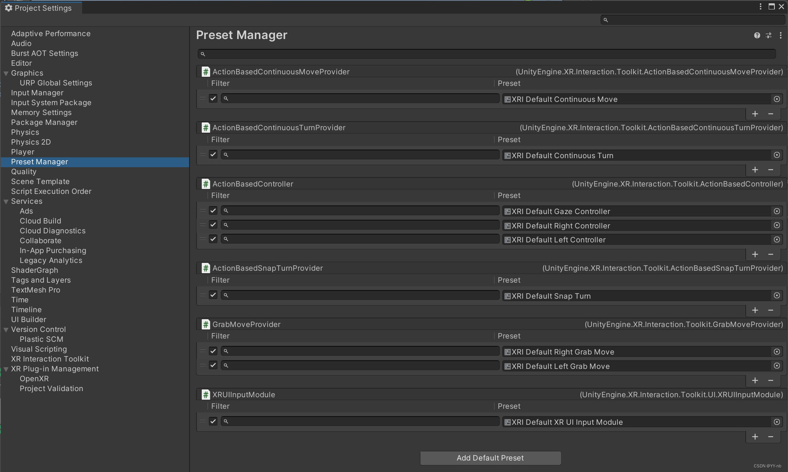The width and height of the screenshot is (788, 472).
Task: Click filter field for XRI Default Gaze Controller
Action: click(x=360, y=210)
